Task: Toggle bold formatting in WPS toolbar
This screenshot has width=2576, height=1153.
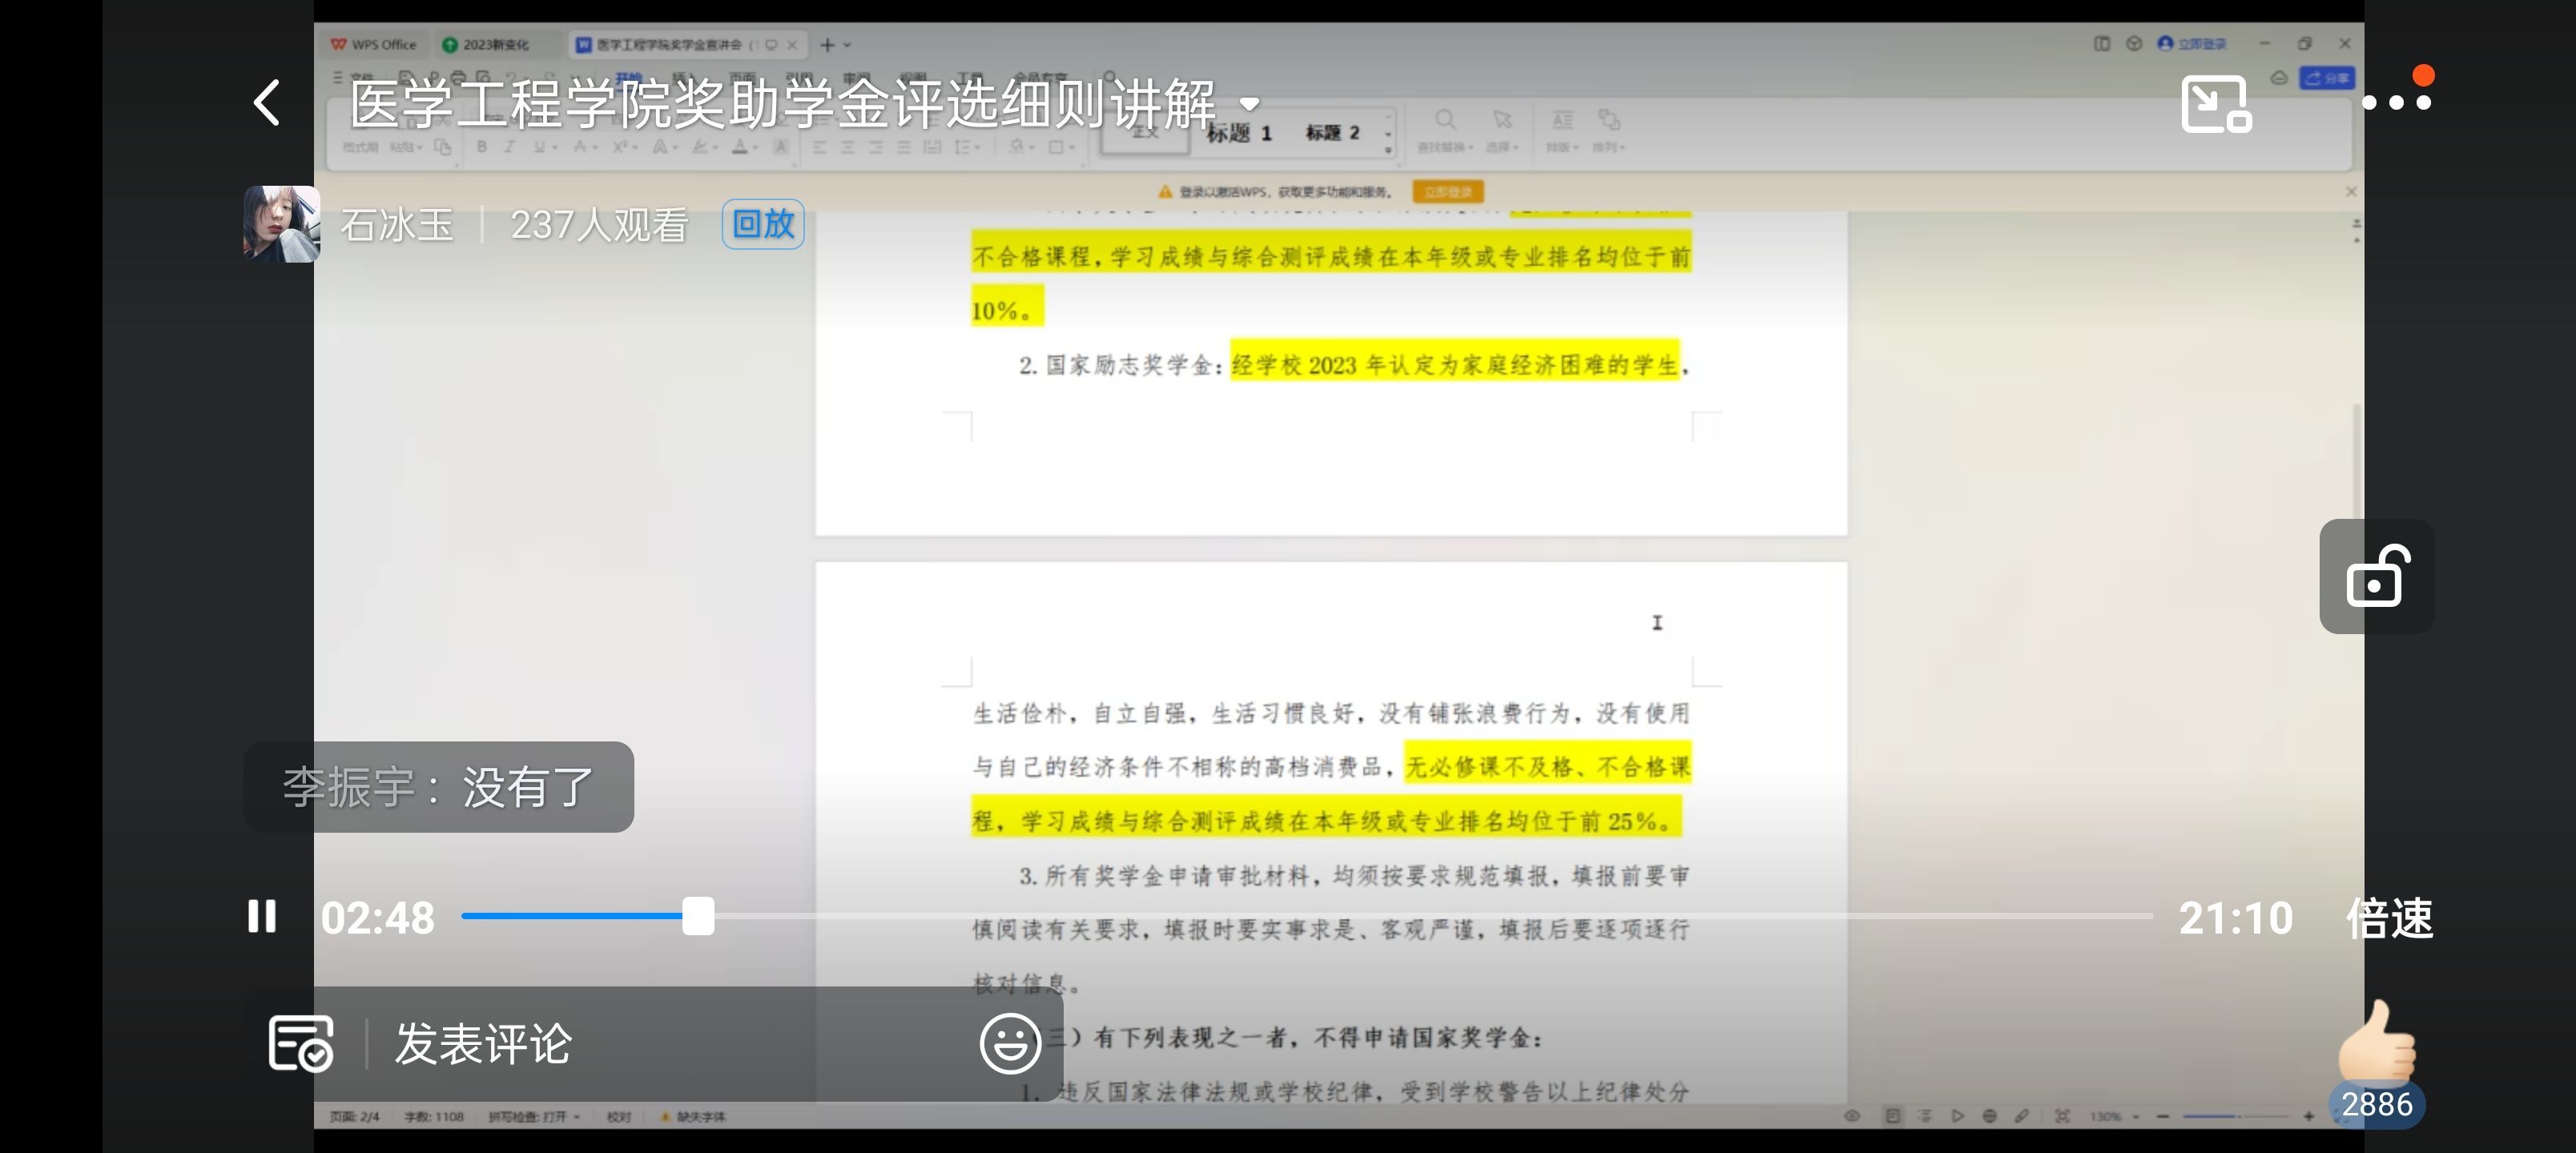Action: (x=482, y=147)
